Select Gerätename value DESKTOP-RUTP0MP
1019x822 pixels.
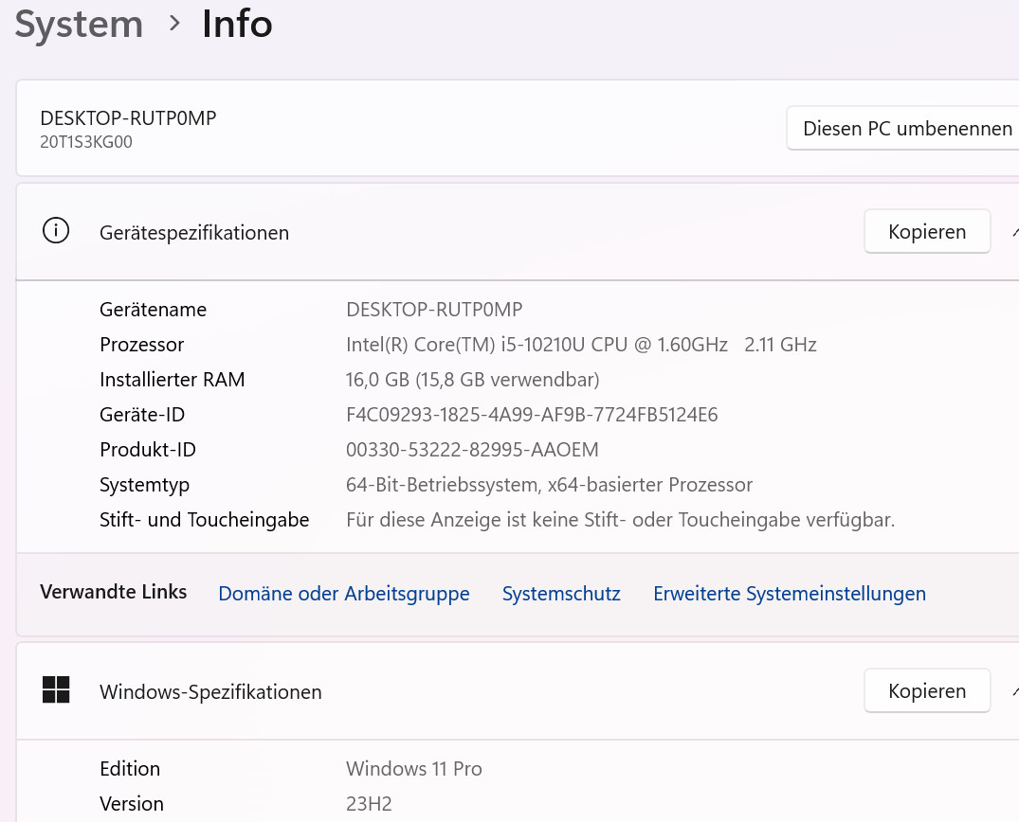[x=434, y=310]
